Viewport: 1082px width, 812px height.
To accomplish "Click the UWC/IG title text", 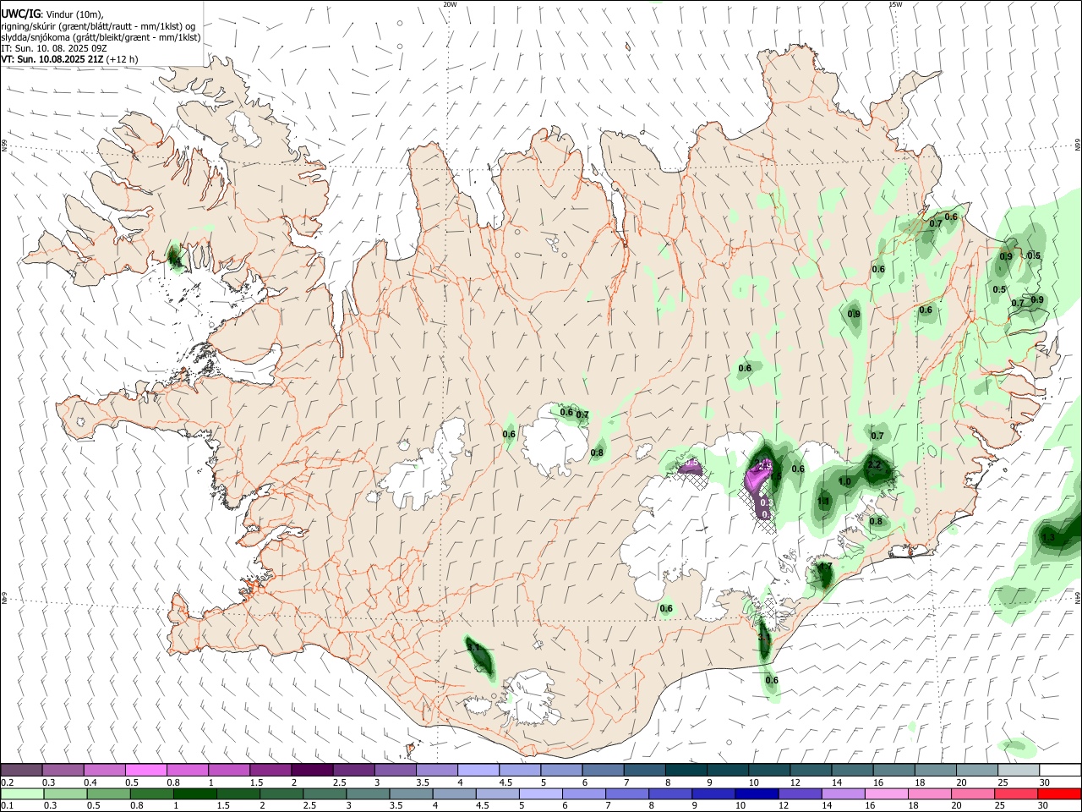I will pos(20,14).
